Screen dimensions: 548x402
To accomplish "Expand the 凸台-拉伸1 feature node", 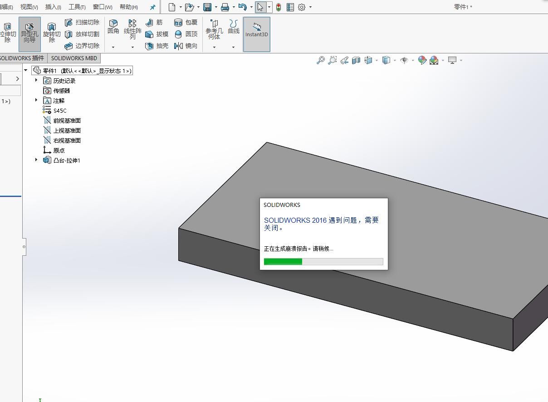I will point(36,160).
